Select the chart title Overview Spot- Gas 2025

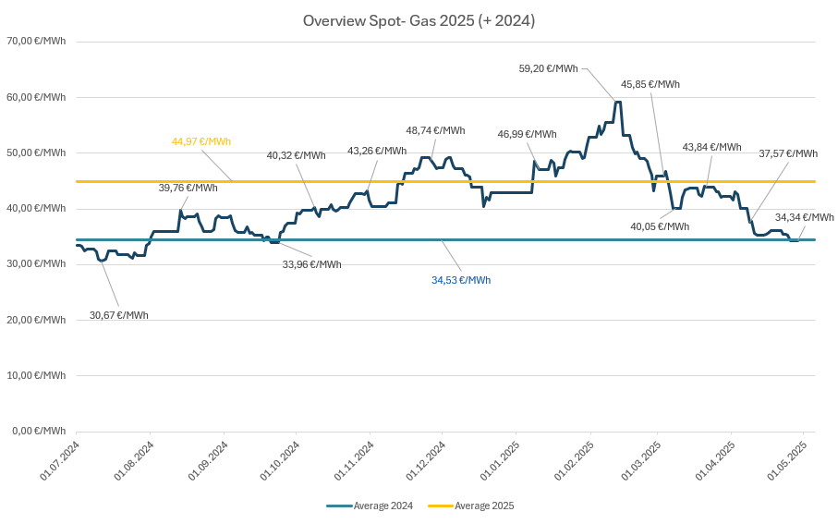tap(419, 20)
